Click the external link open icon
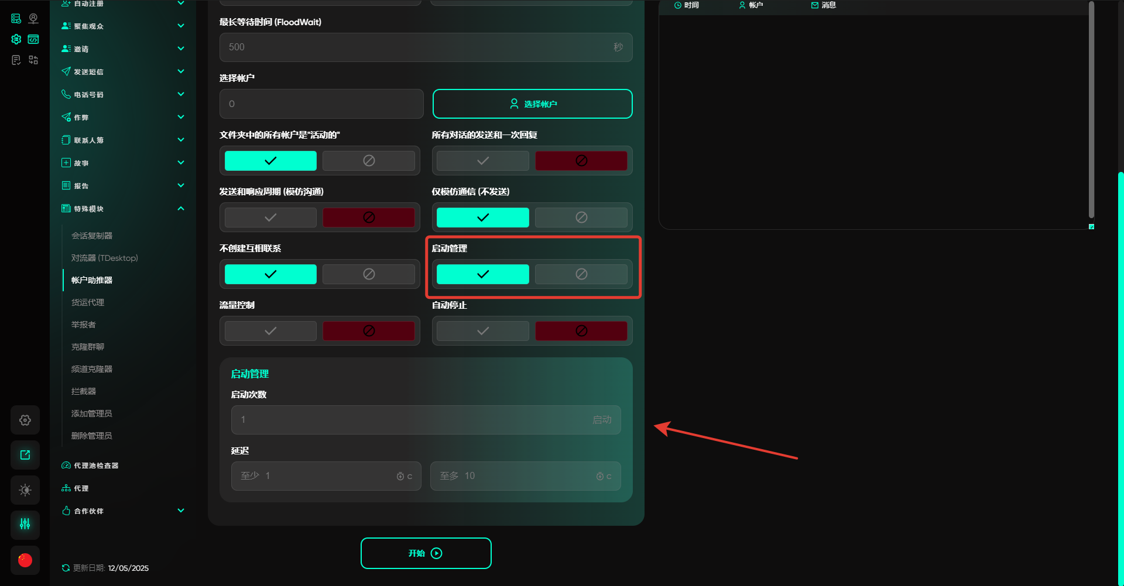The height and width of the screenshot is (586, 1124). tap(25, 455)
